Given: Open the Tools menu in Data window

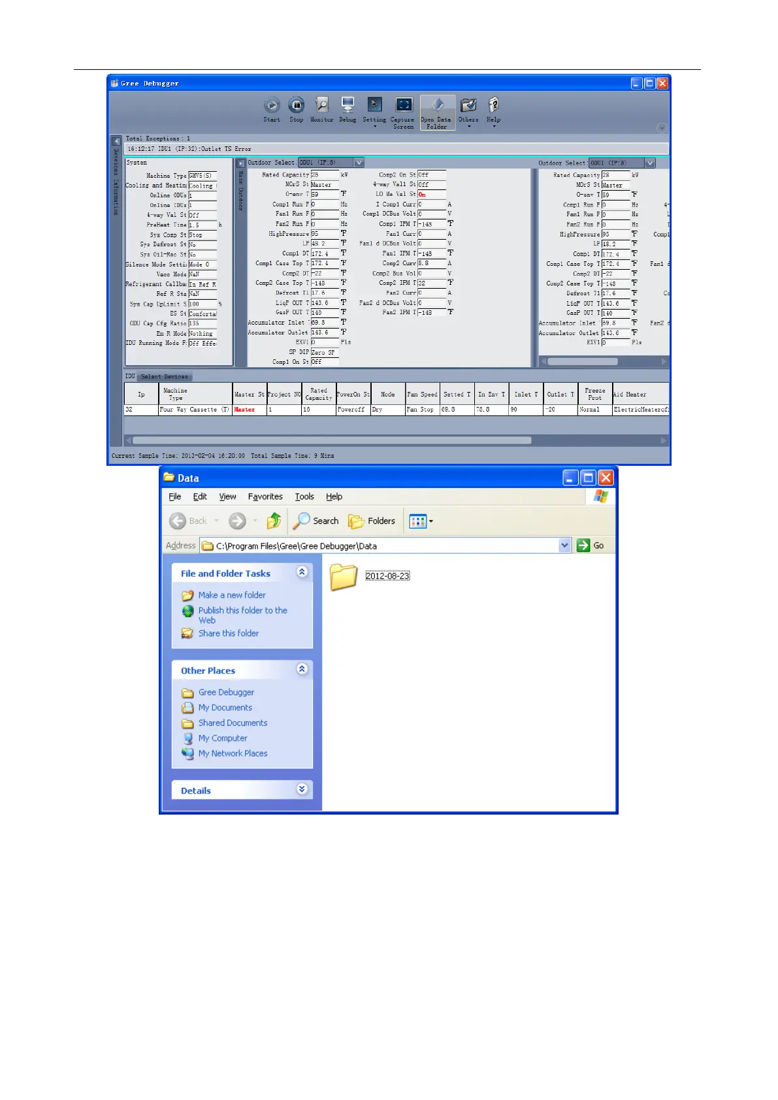Looking at the screenshot, I should pyautogui.click(x=304, y=496).
